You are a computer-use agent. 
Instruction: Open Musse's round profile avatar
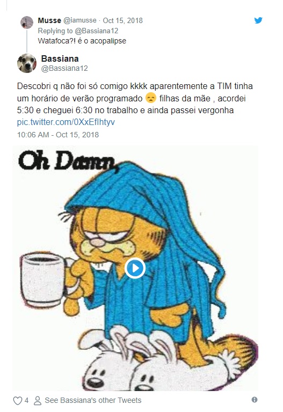pos(27,23)
